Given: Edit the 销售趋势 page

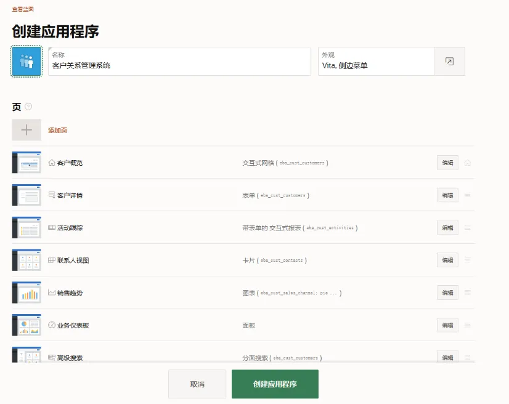Looking at the screenshot, I should coord(447,293).
